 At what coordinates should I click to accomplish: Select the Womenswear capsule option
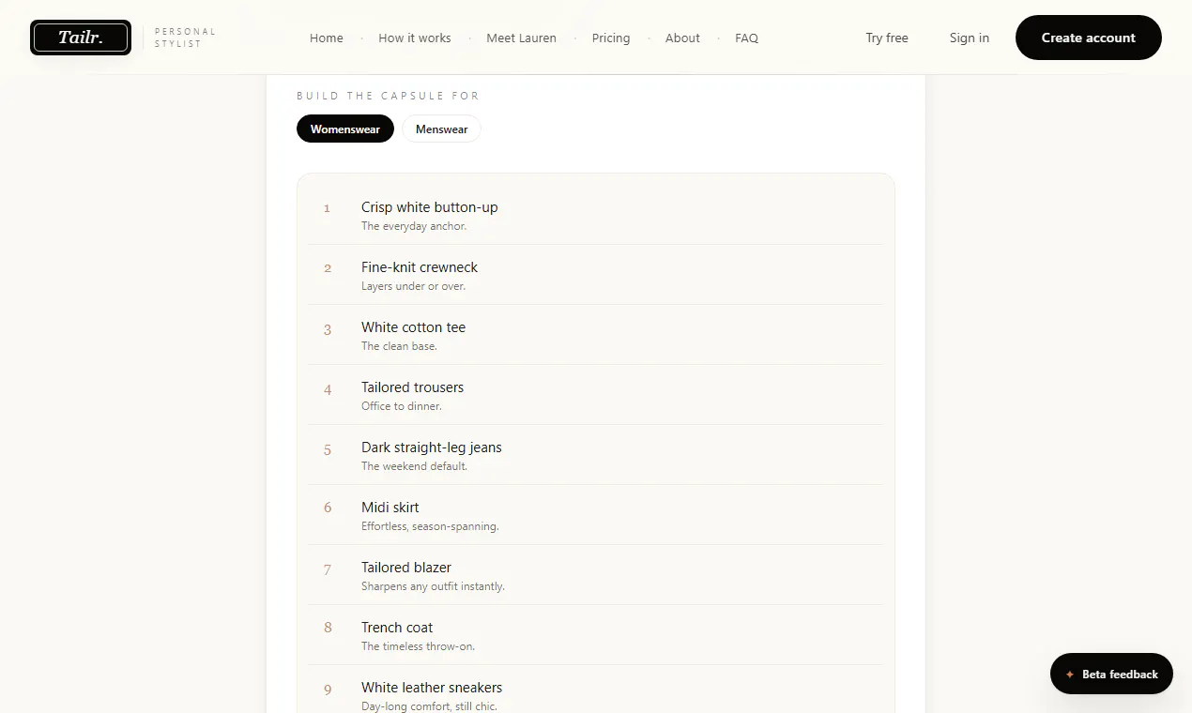[345, 129]
